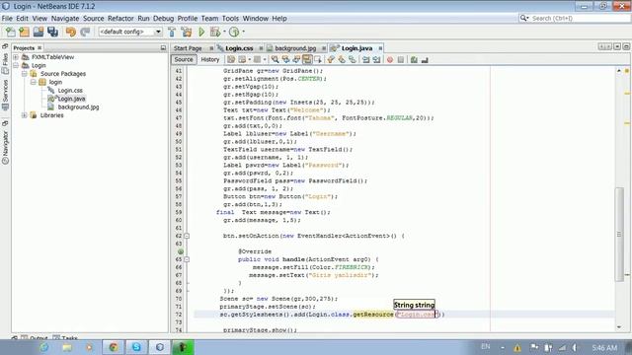The width and height of the screenshot is (632, 355).
Task: Open Skype from the taskbar
Action: (136, 347)
